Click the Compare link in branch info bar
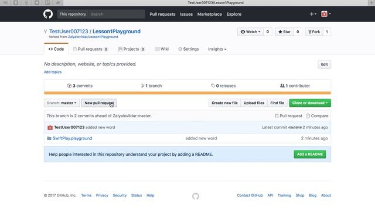Screen dimensions: 375x210 coord(317,116)
